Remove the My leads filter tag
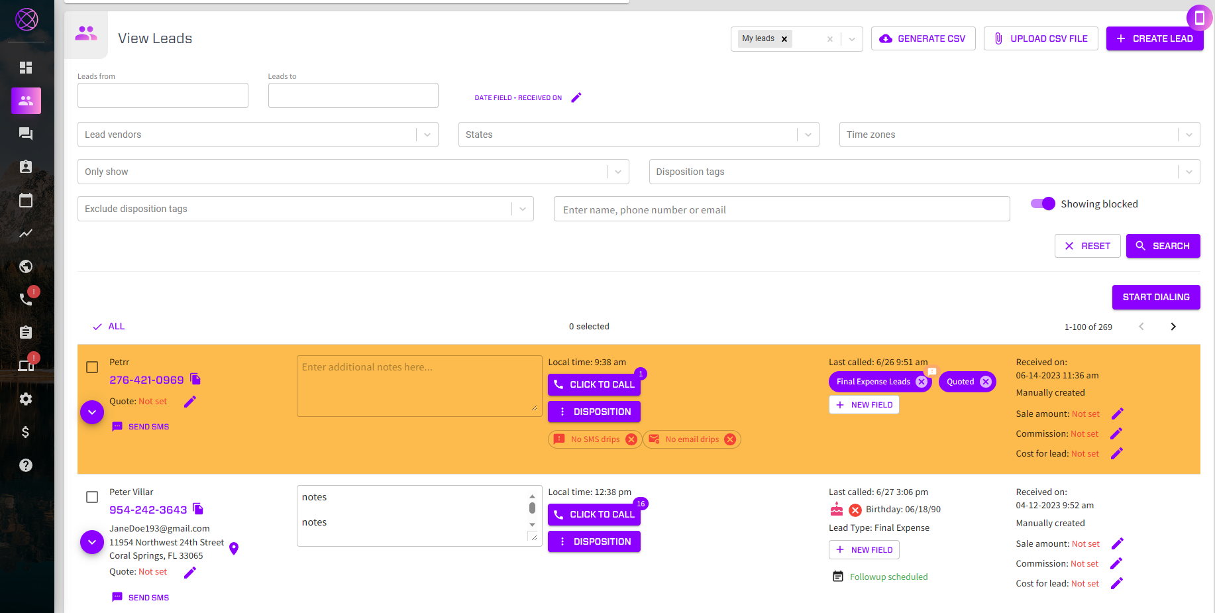The width and height of the screenshot is (1215, 613). coord(784,38)
